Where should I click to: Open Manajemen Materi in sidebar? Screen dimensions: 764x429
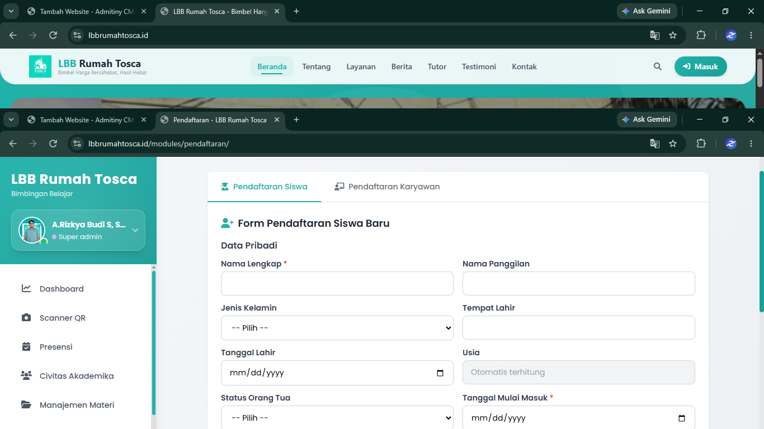pos(76,405)
